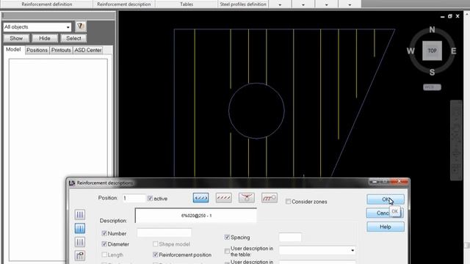
Task: Switch to the Printouts tab
Action: [61, 50]
